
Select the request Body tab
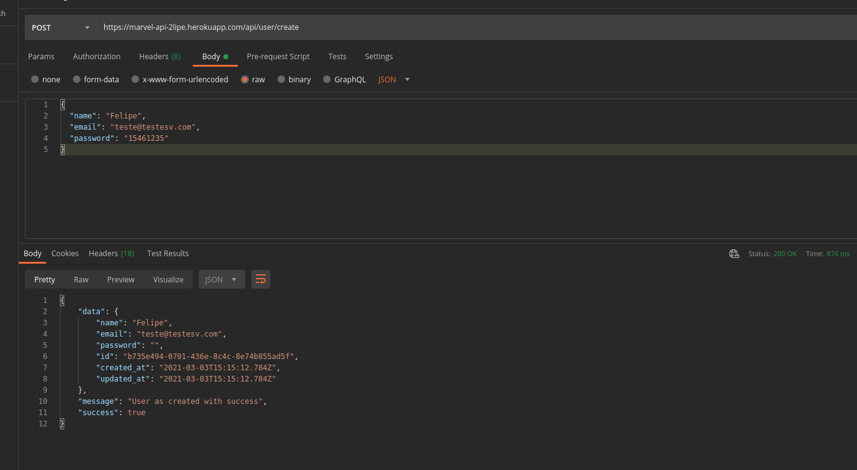coord(215,57)
